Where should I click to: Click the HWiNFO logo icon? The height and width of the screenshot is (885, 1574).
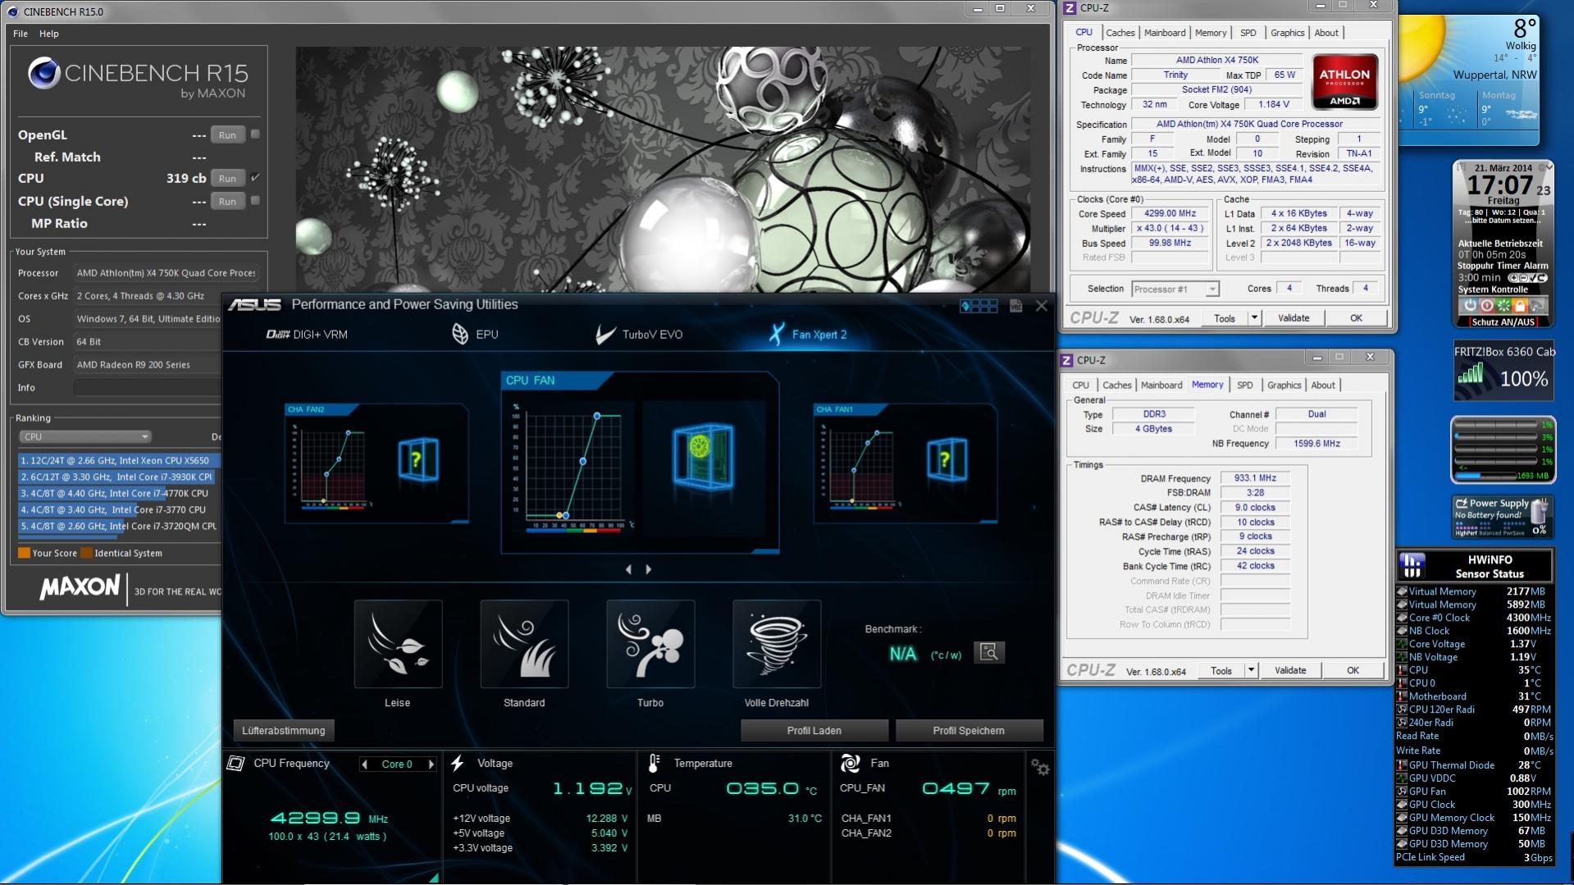pyautogui.click(x=1412, y=565)
